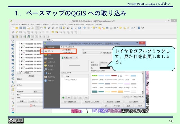This screenshot has width=180, height=124.
Task: Toggle visibility of layer 06ND681
Action: 21,54
